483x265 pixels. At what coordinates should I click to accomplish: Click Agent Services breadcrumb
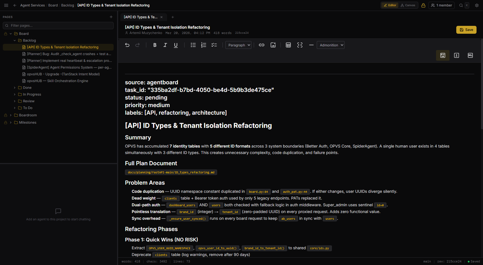tap(32, 5)
